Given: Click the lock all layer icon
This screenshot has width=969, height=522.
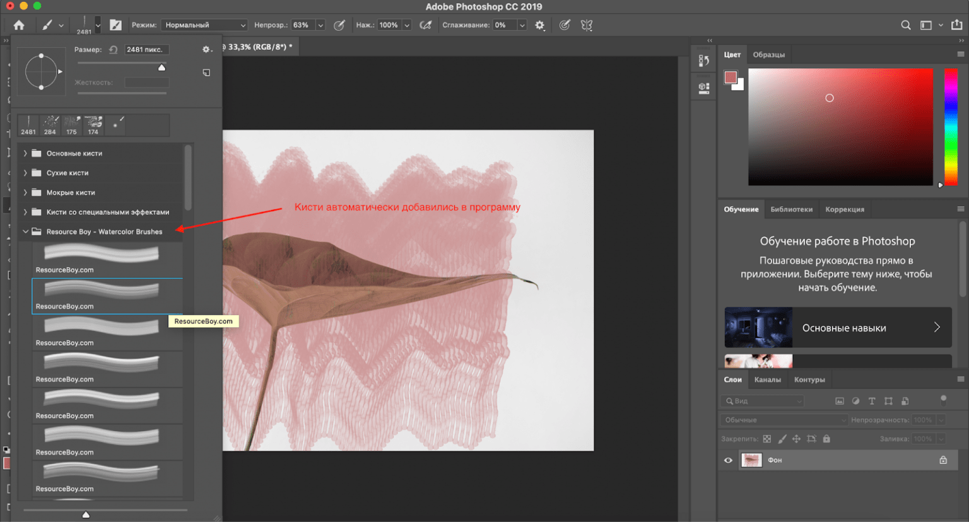Looking at the screenshot, I should [826, 439].
